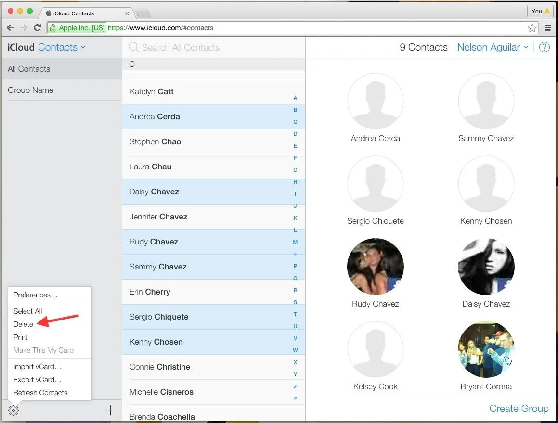Image resolution: width=558 pixels, height=423 pixels.
Task: Jump to letter M in alphabet index
Action: pos(295,242)
